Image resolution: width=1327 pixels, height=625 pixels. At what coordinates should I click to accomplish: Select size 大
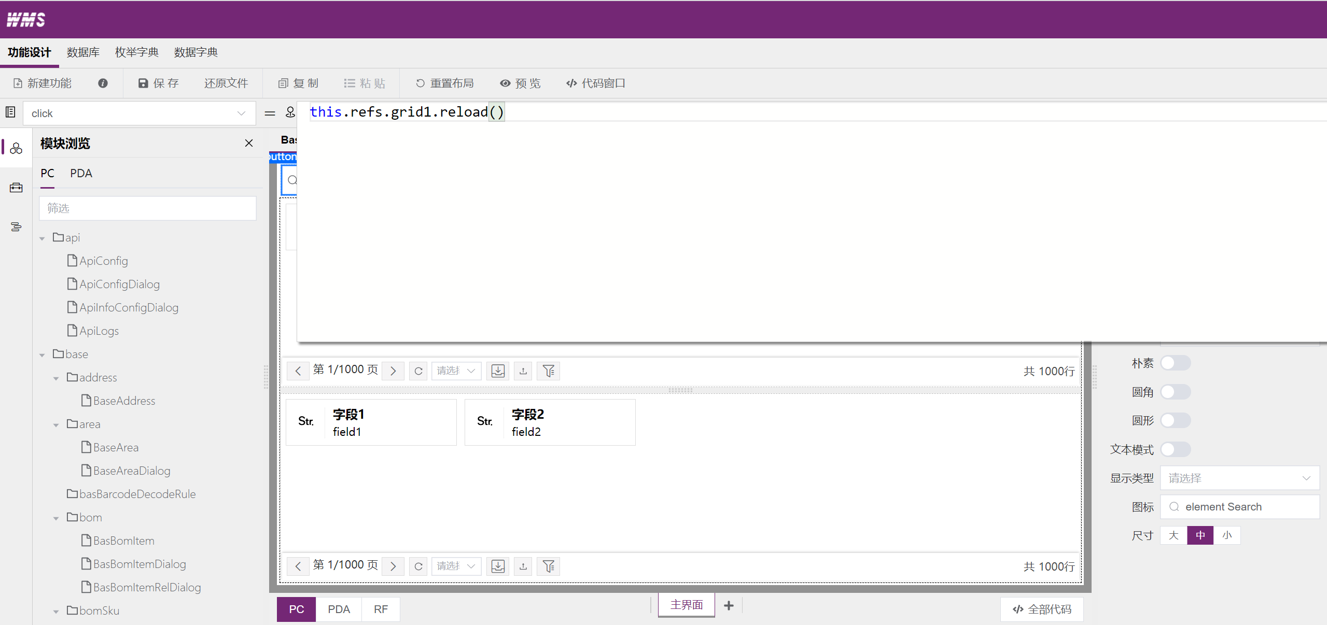(x=1174, y=535)
